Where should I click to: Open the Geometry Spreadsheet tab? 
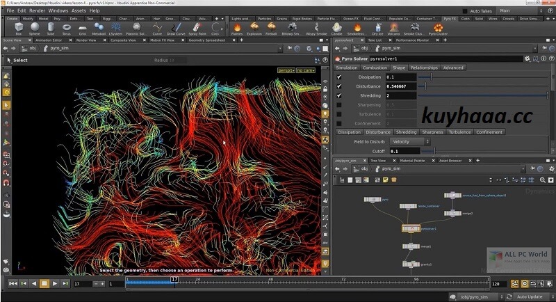click(206, 40)
